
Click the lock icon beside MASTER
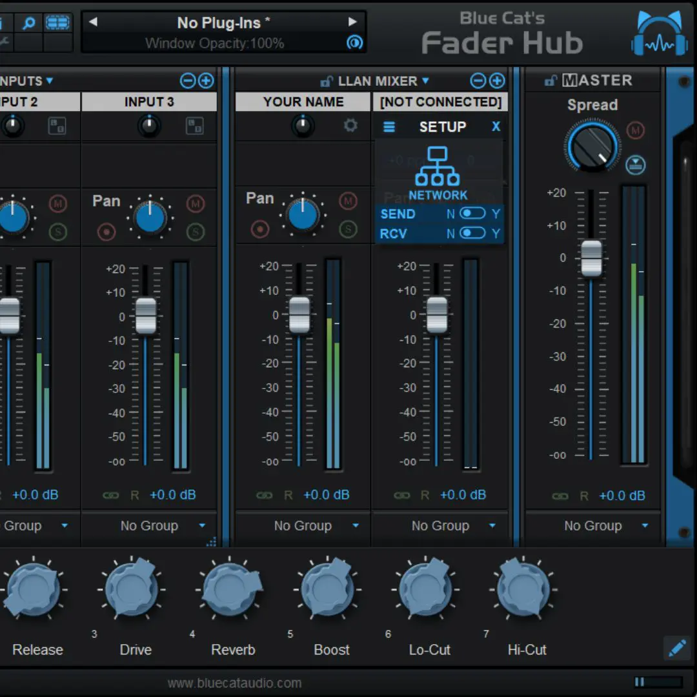[551, 81]
